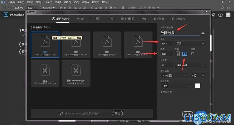This screenshot has width=234, height=125.
Task: Switch to the 打印 tab
Action: tap(111, 19)
